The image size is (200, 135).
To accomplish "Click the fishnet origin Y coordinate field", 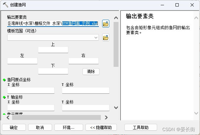I will click(86, 90).
